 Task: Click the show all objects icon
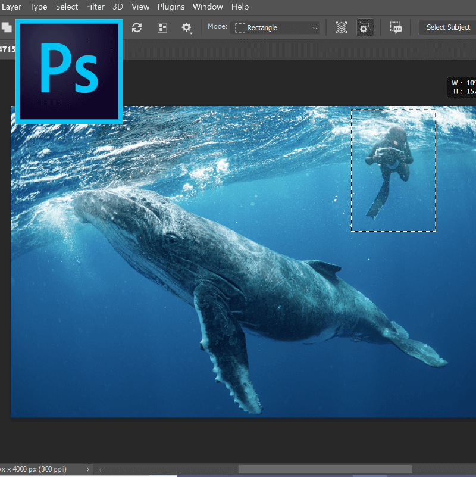pos(162,27)
